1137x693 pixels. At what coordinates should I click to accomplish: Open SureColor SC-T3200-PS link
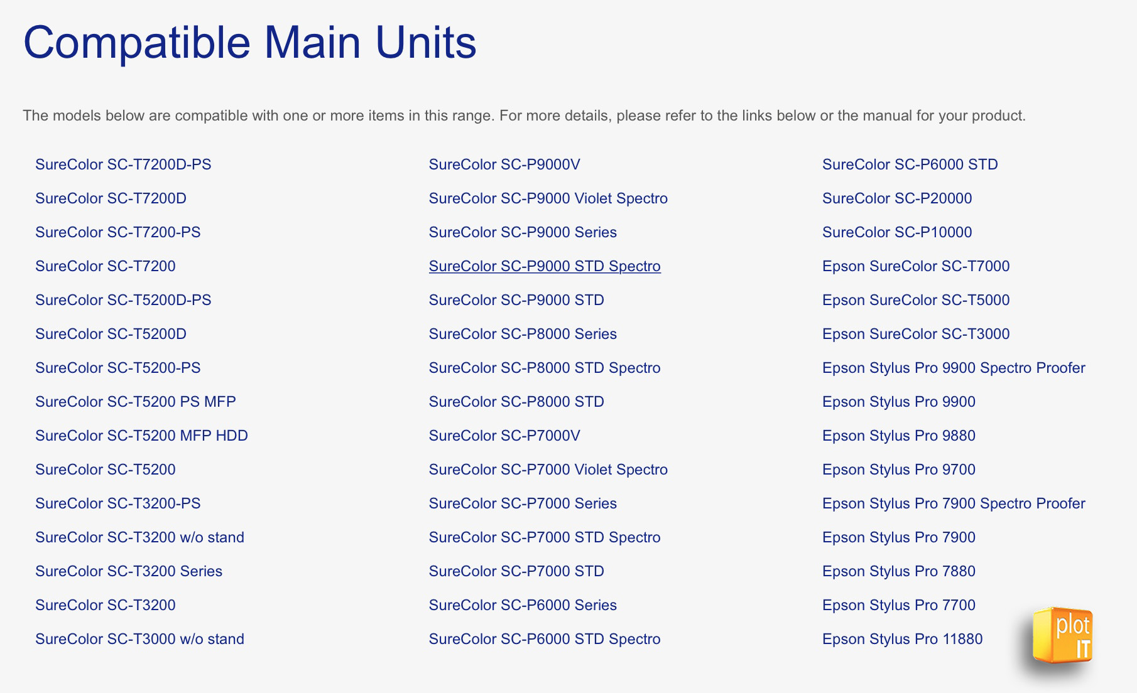point(118,503)
